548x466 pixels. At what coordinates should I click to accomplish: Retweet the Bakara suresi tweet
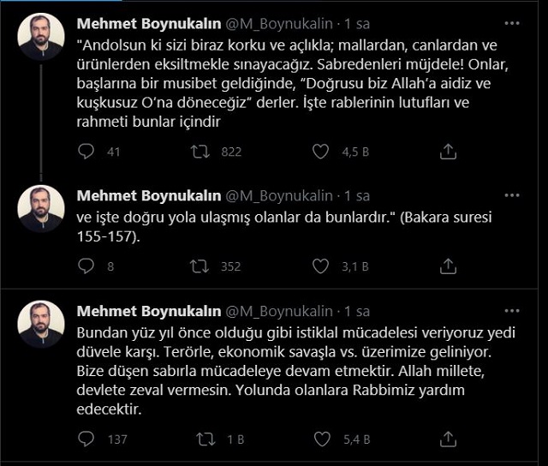200,266
